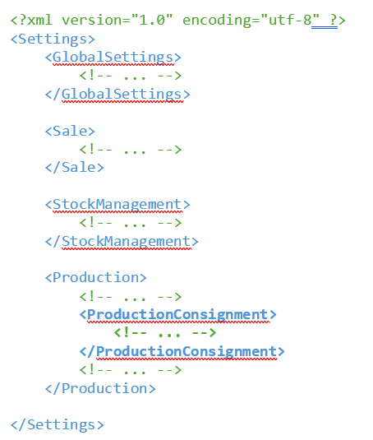Screen dimensions: 373x440
Task: Click the opening Production tag
Action: [96, 277]
